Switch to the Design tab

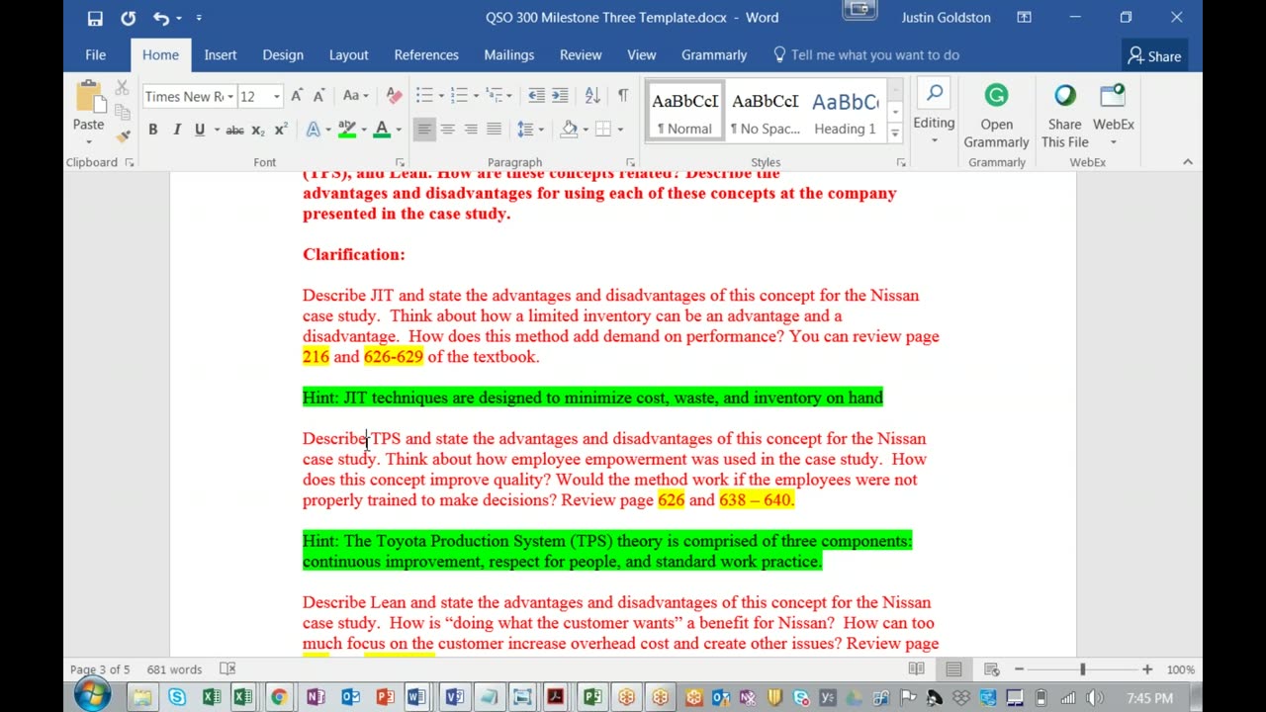[x=283, y=55]
